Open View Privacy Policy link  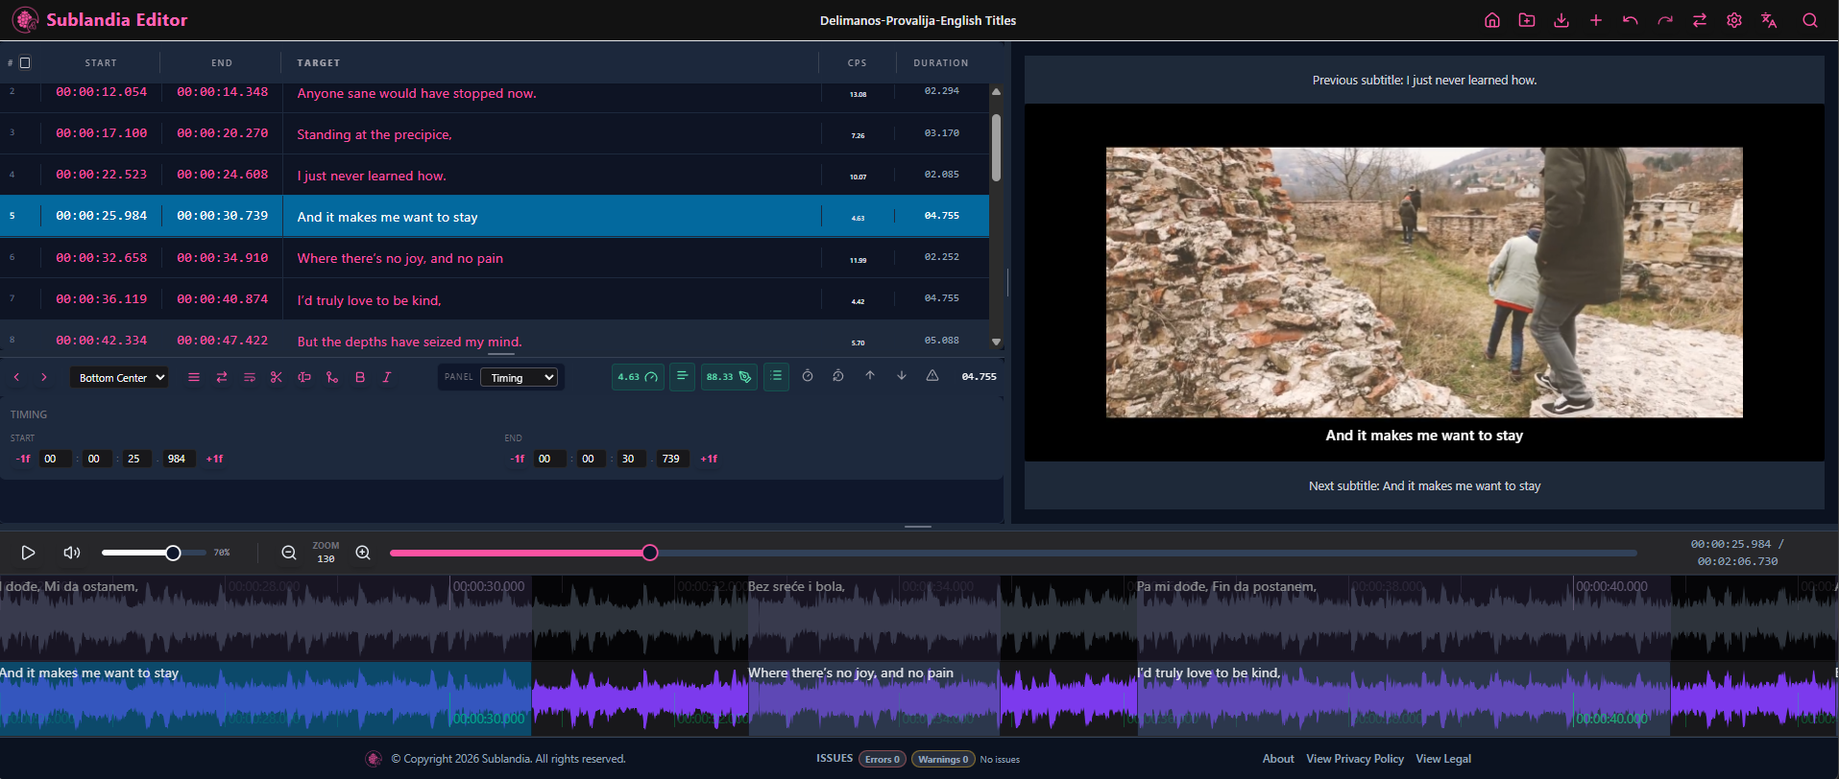[1355, 759]
